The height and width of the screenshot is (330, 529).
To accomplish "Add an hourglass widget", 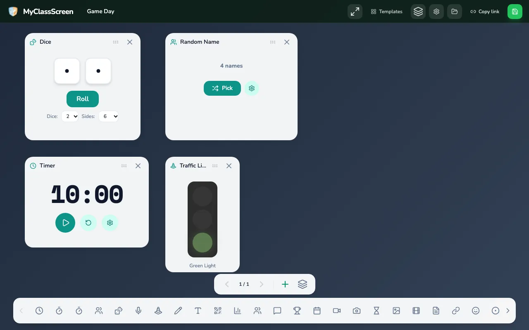I will tap(376, 311).
